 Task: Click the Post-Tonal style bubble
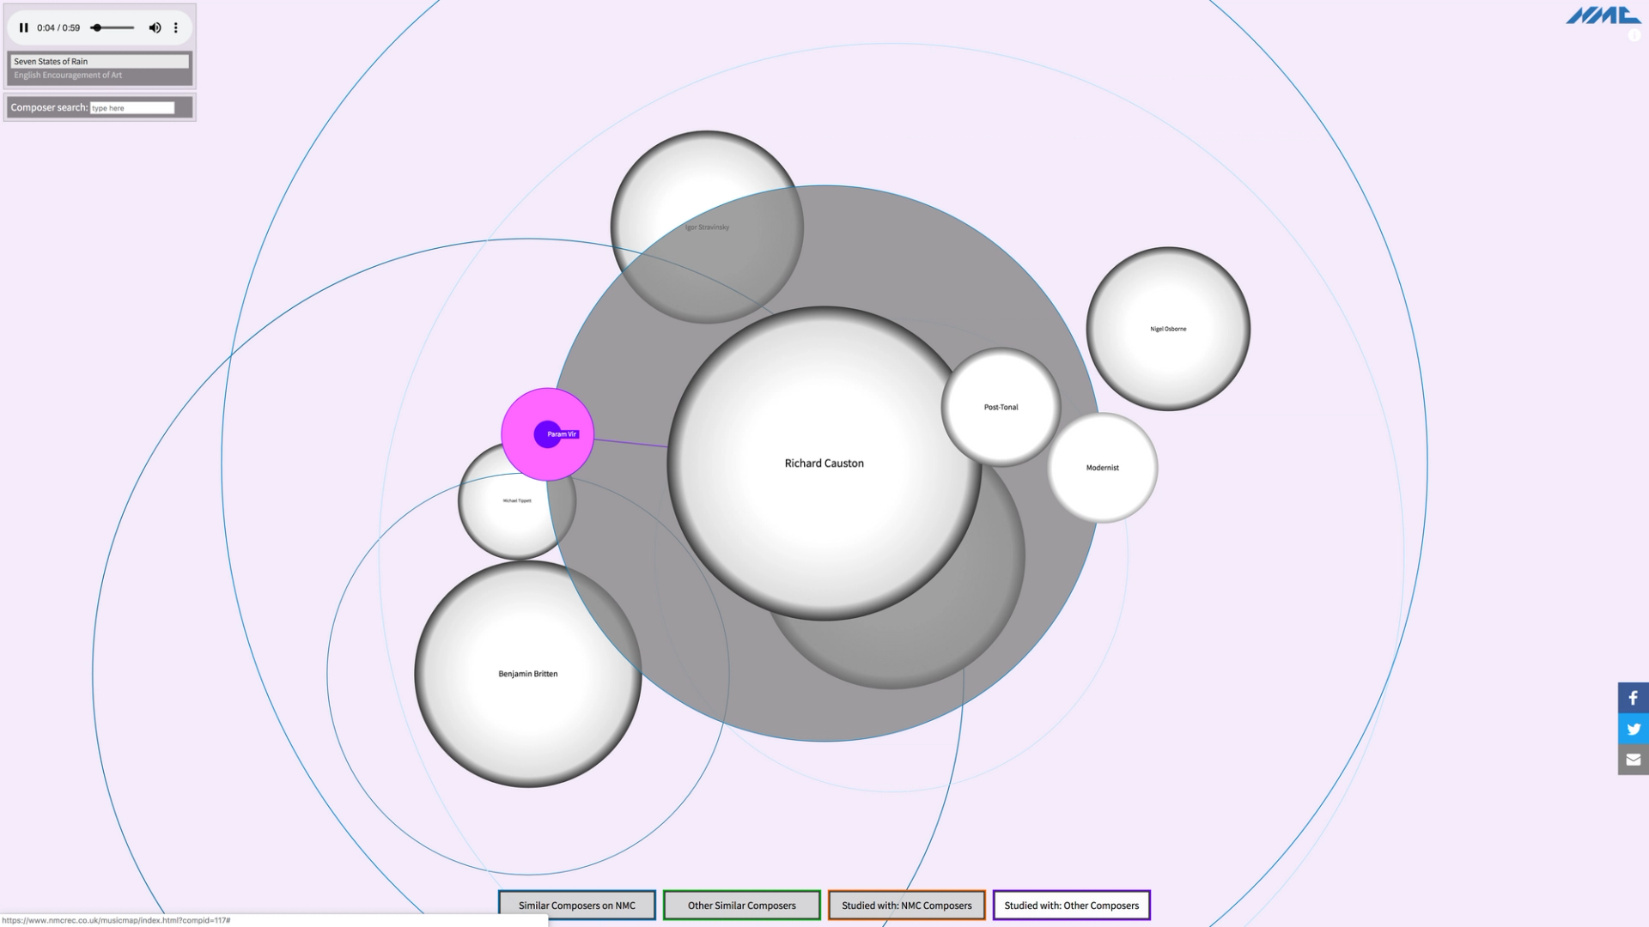[1001, 407]
